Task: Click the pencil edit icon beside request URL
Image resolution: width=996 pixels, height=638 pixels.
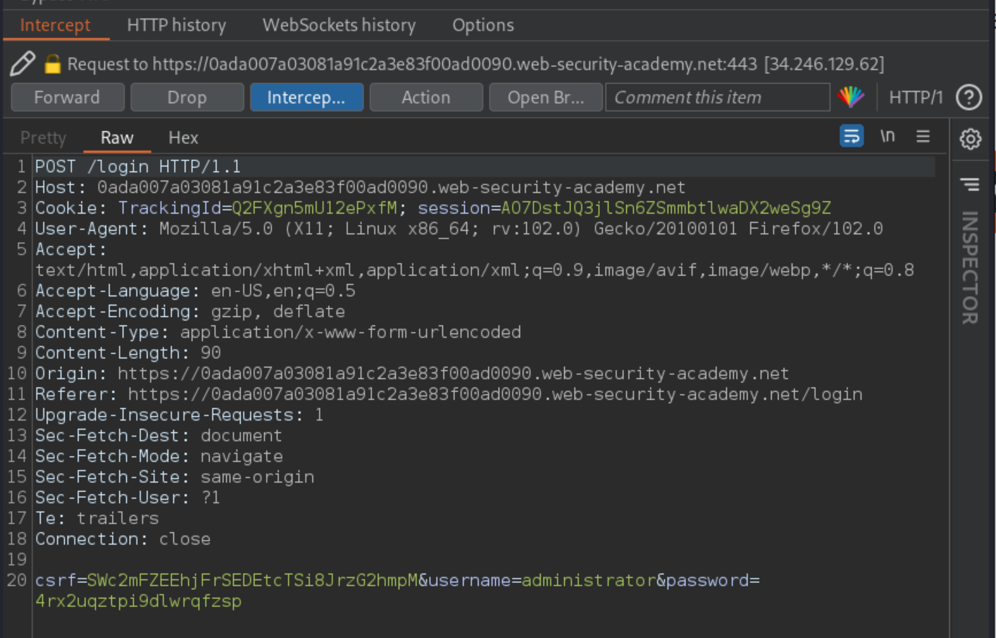Action: tap(23, 63)
